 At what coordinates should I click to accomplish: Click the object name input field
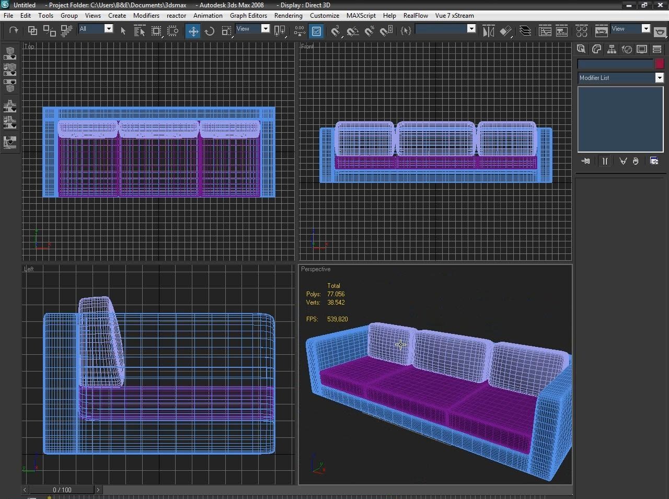pyautogui.click(x=615, y=64)
